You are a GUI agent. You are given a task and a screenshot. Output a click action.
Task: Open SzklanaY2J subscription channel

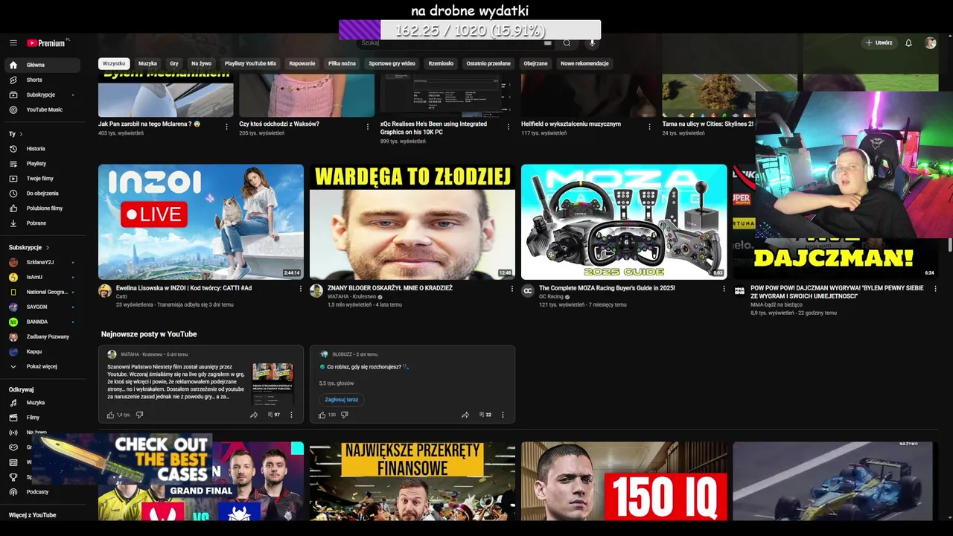[42, 262]
